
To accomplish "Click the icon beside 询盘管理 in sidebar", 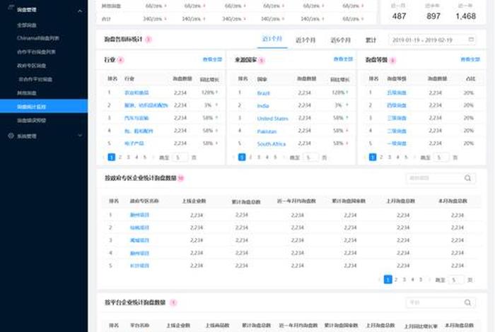I will point(11,8).
